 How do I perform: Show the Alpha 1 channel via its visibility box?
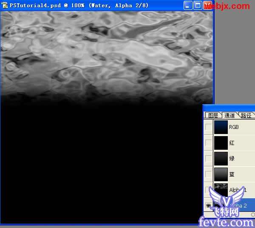click(x=208, y=190)
